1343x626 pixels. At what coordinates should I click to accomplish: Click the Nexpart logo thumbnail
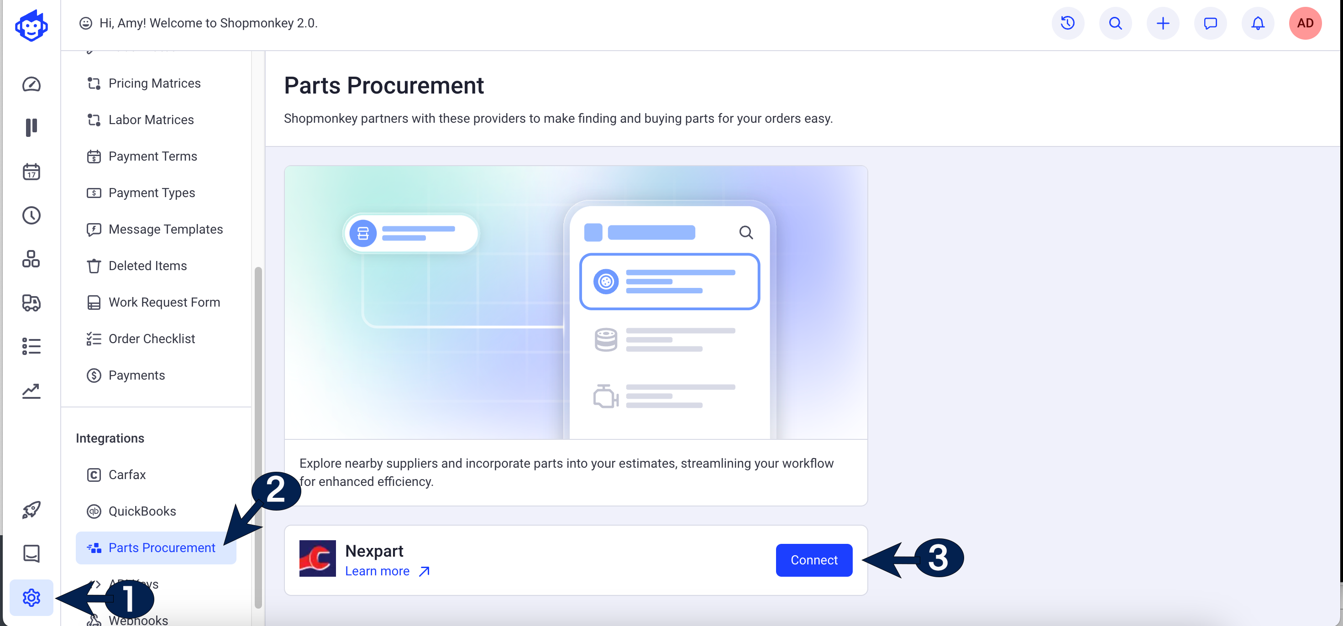point(317,558)
